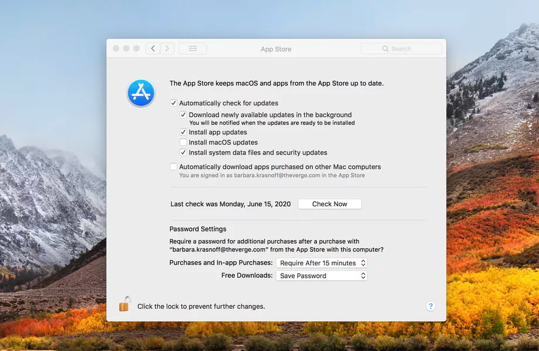539x351 pixels.
Task: Go forward with the right chevron button
Action: tap(167, 49)
